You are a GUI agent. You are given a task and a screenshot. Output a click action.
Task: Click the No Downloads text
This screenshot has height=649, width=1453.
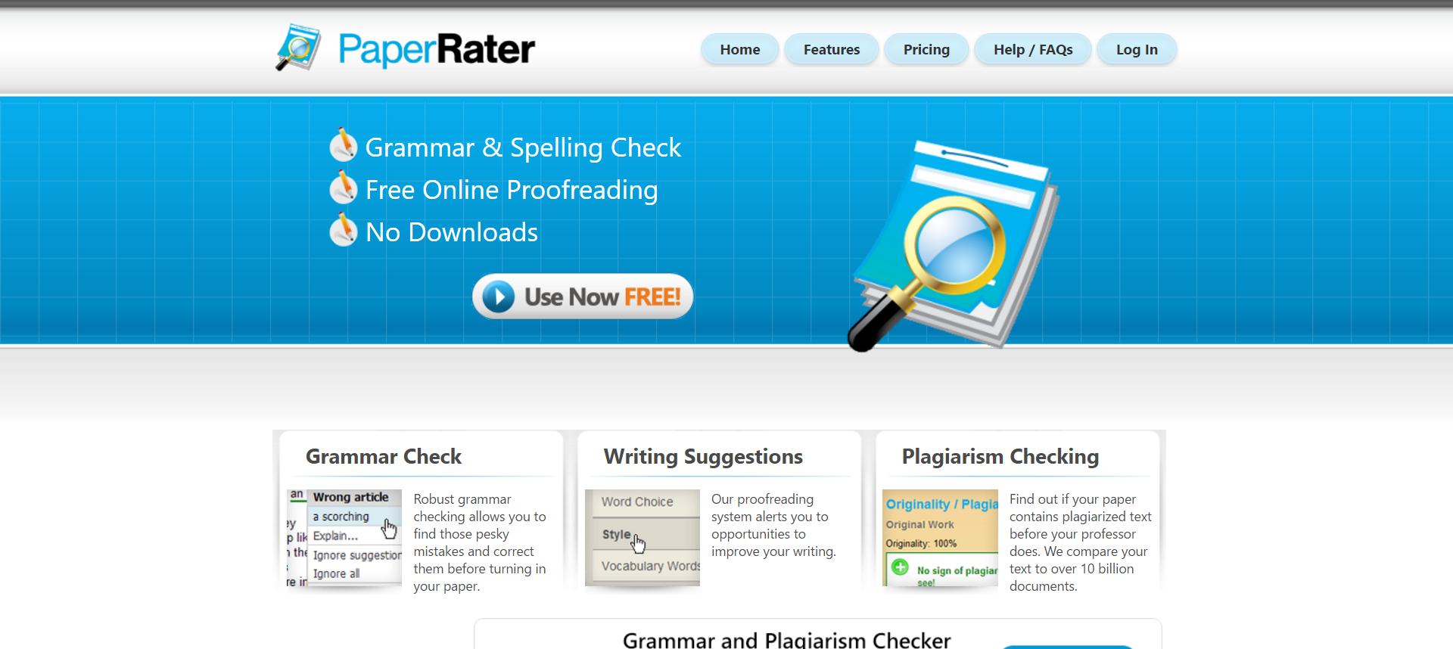click(452, 232)
